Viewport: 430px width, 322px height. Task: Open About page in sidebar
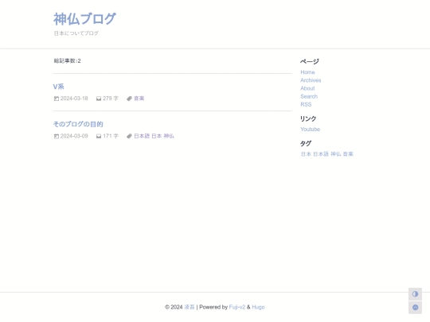point(307,88)
